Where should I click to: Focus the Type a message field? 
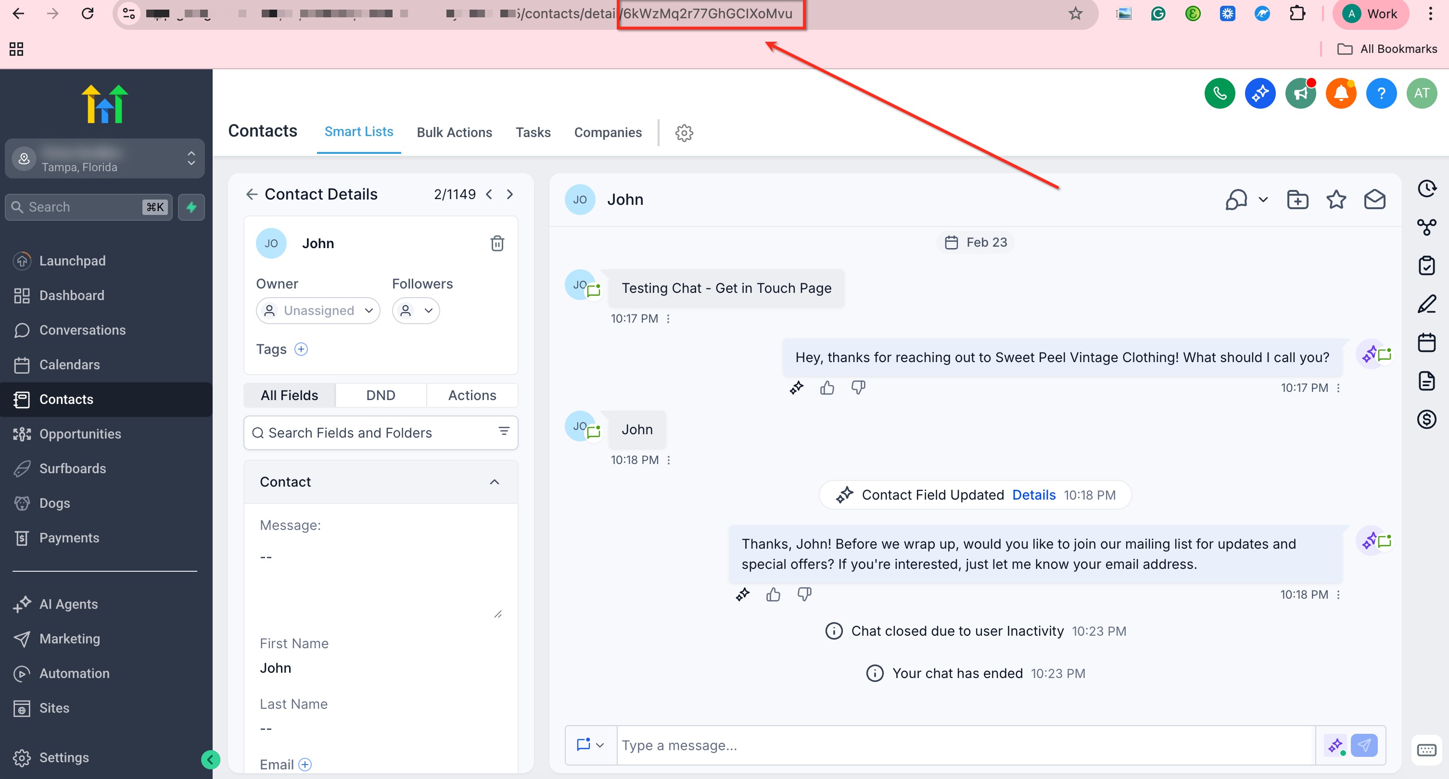965,745
